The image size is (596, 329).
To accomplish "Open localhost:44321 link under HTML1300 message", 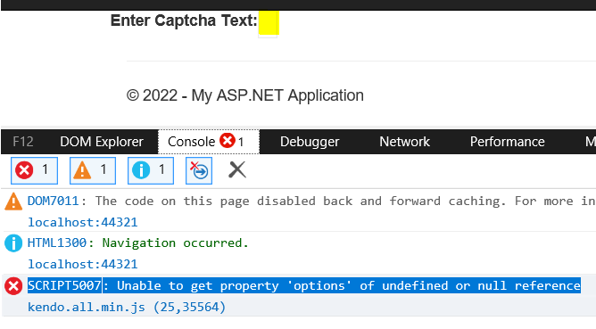I will click(x=82, y=264).
